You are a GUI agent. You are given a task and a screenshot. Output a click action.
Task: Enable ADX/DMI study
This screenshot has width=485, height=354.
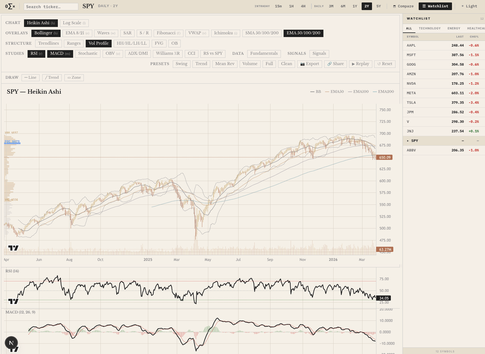tap(138, 54)
